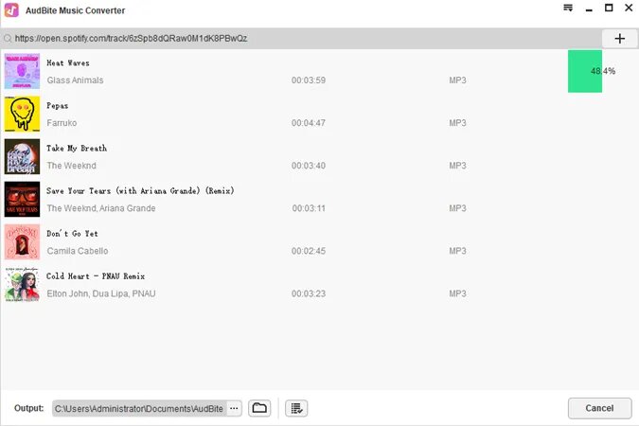Close the AudBite window
This screenshot has width=639, height=426.
[x=629, y=8]
